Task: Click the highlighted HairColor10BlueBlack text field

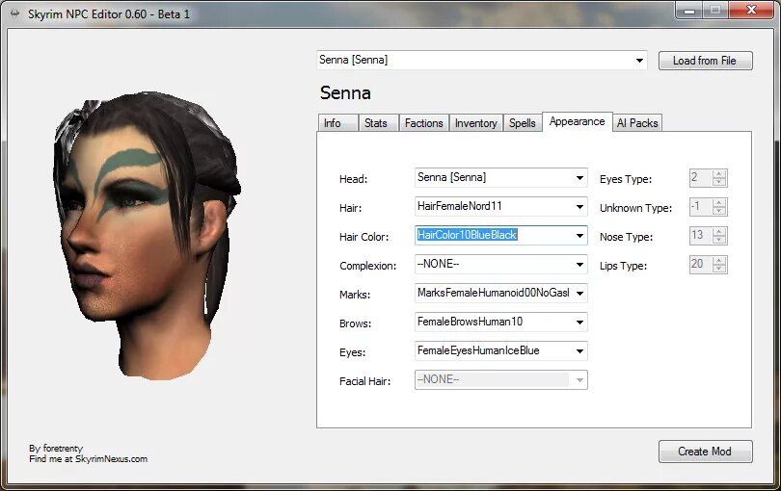Action: [468, 235]
